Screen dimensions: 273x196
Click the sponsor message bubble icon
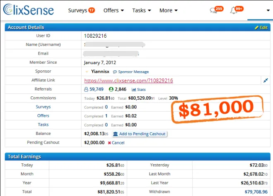coord(115,72)
